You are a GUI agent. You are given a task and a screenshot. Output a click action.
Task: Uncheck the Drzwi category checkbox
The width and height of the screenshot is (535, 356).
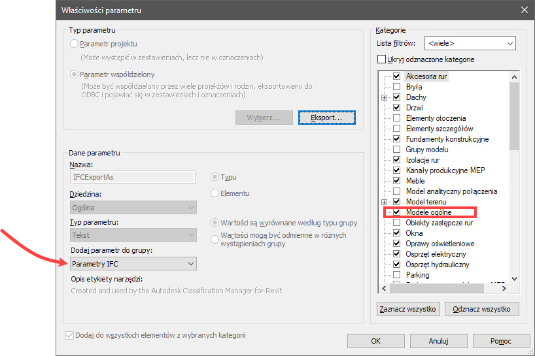click(x=396, y=108)
